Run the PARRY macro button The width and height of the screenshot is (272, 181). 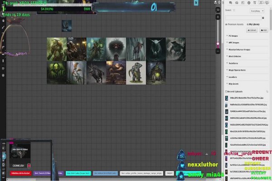[170, 173]
